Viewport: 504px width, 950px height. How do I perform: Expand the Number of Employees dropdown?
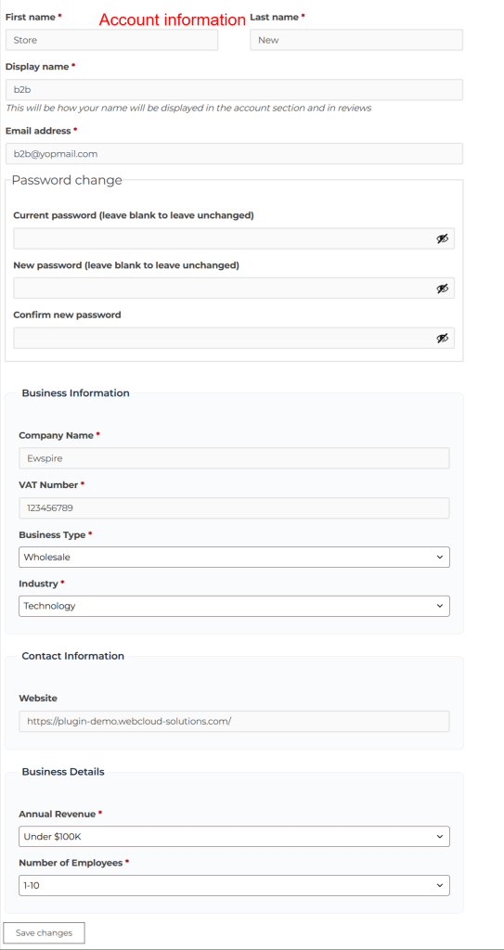234,885
